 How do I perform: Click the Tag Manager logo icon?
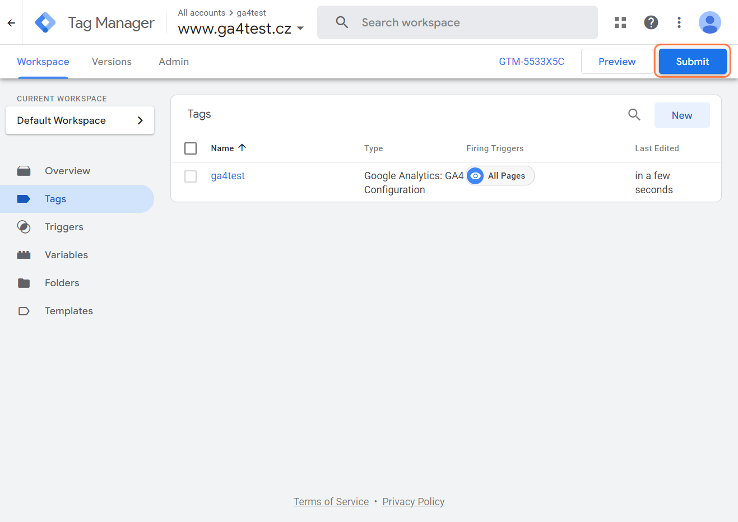pyautogui.click(x=45, y=22)
